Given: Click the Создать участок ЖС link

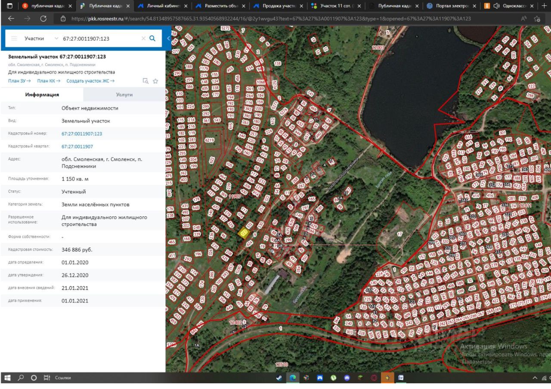Looking at the screenshot, I should click(90, 81).
